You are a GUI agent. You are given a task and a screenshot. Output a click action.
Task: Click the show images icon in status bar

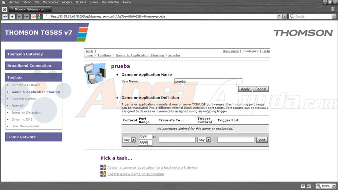point(309,186)
